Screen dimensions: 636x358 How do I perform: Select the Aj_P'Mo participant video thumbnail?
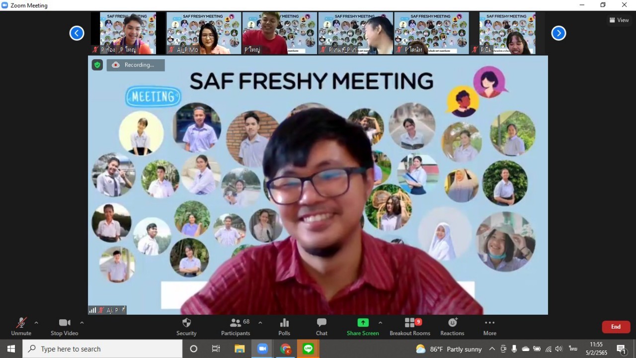(204, 33)
